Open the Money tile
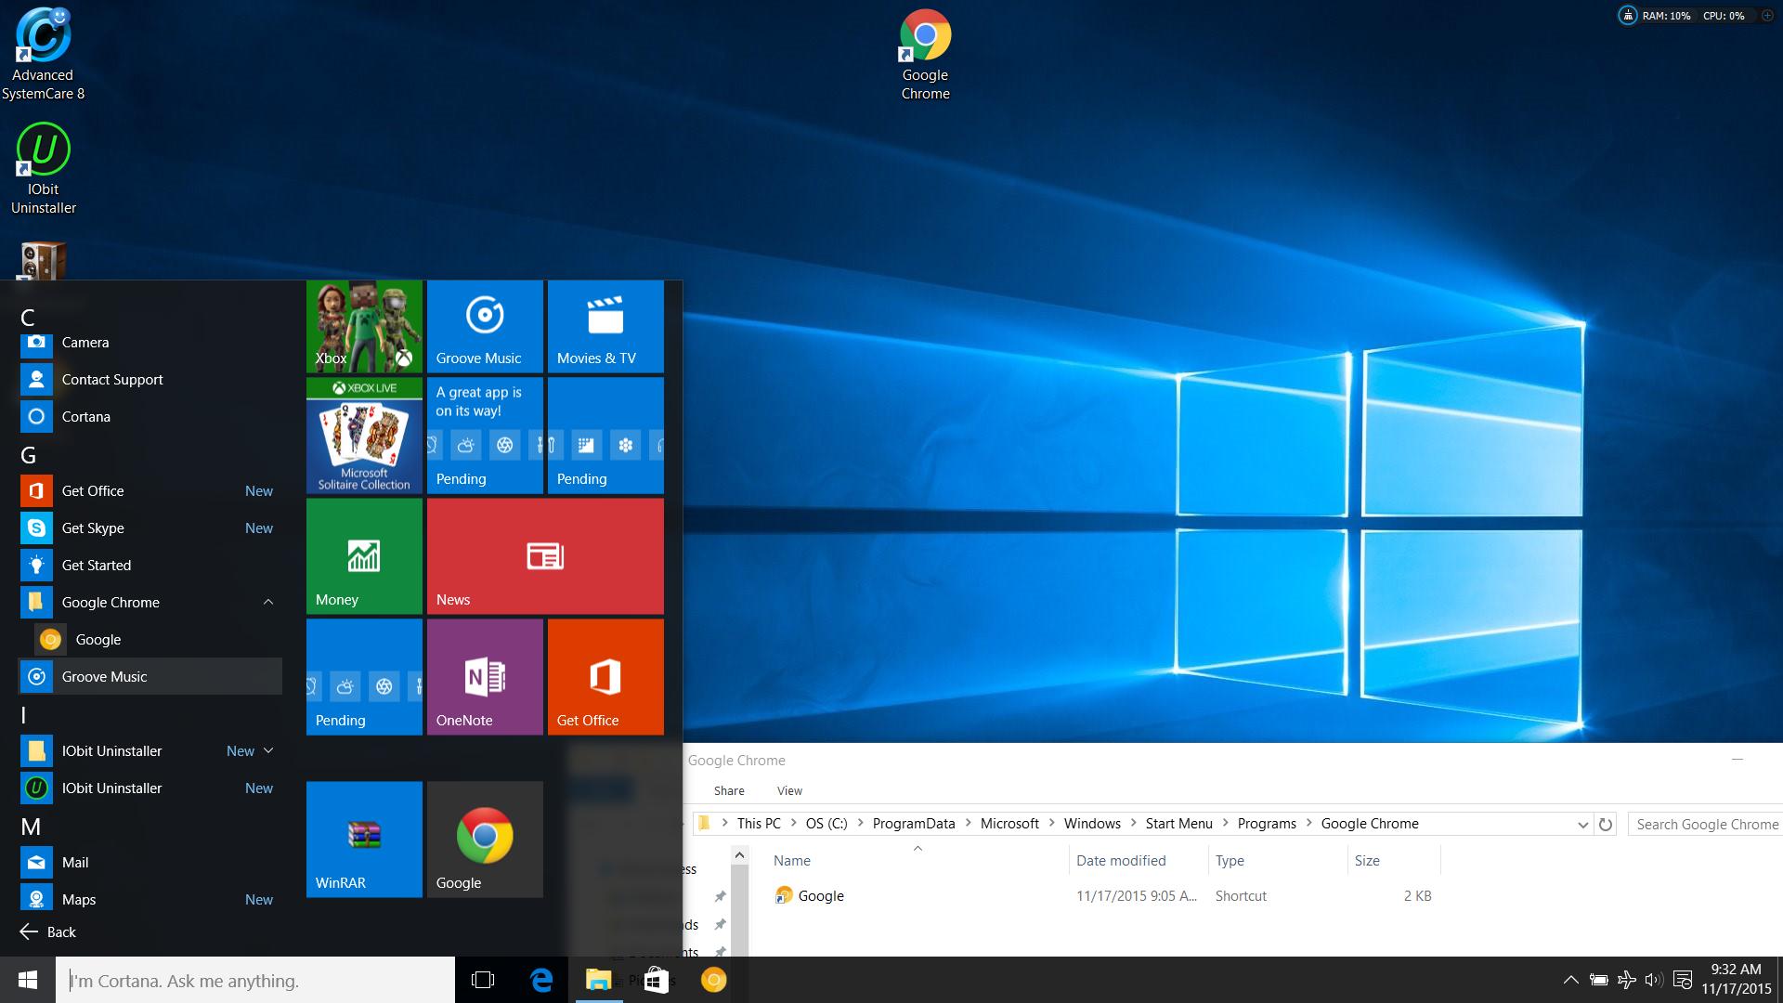Image resolution: width=1783 pixels, height=1003 pixels. tap(363, 555)
